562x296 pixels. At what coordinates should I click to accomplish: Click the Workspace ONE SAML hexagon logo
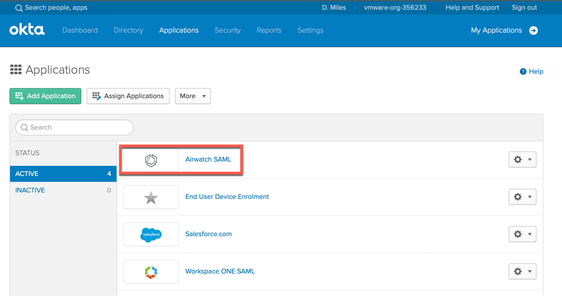coord(151,271)
